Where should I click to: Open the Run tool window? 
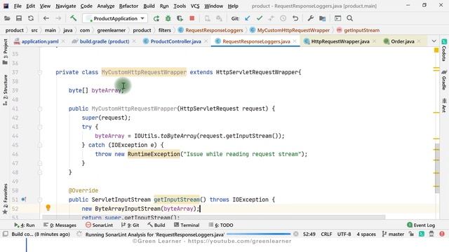25,225
